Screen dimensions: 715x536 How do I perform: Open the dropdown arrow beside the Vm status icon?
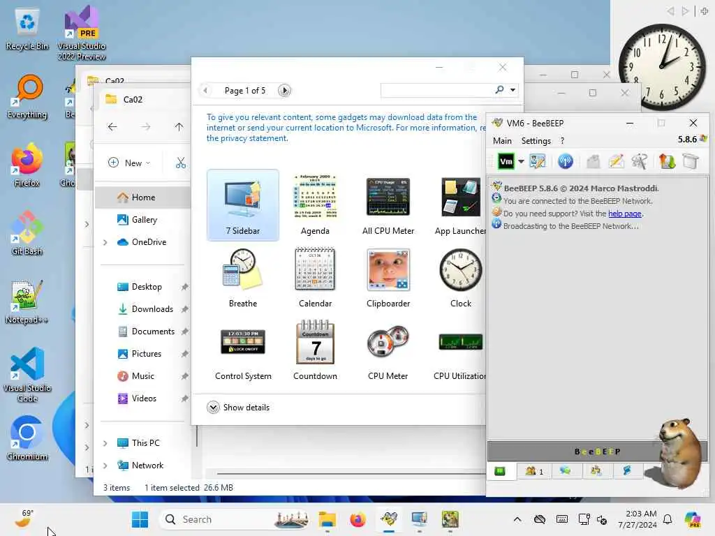pyautogui.click(x=521, y=162)
